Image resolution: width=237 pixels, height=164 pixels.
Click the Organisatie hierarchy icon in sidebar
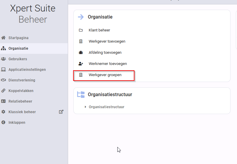(3, 48)
